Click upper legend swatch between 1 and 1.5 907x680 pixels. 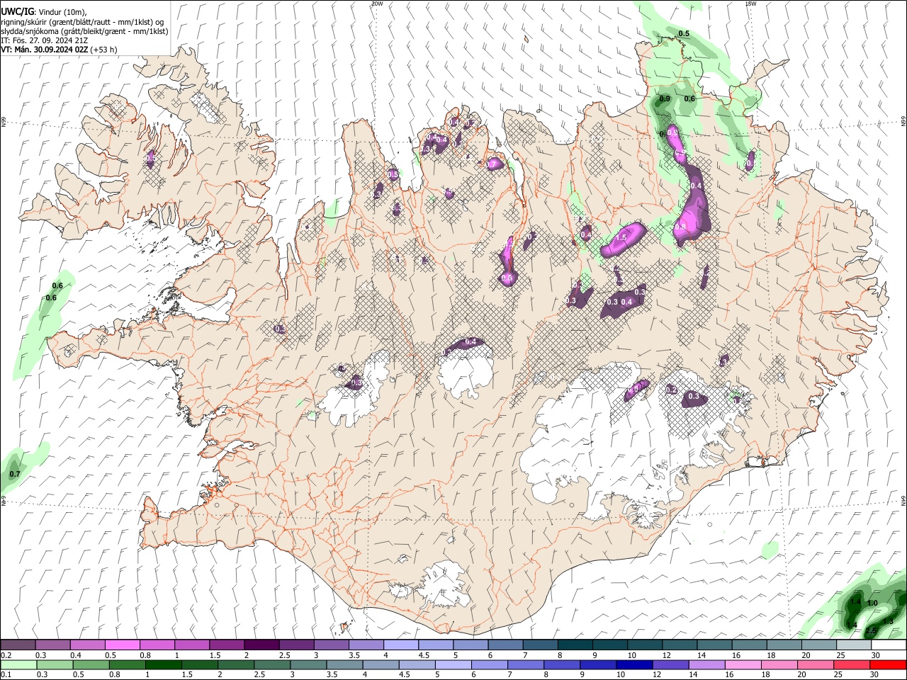pyautogui.click(x=191, y=645)
